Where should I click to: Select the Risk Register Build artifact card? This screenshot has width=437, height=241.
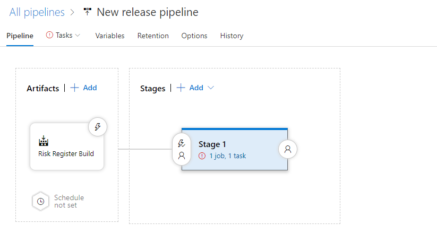pyautogui.click(x=67, y=147)
